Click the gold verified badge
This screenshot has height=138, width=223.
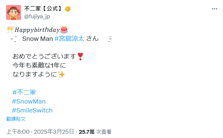click(68, 9)
